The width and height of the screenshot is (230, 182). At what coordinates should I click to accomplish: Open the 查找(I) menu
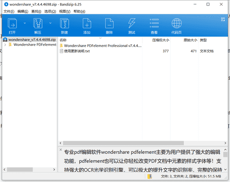point(36,11)
